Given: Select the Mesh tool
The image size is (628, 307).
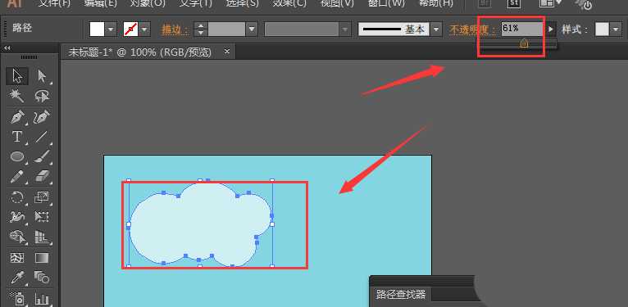Looking at the screenshot, I should click(17, 258).
